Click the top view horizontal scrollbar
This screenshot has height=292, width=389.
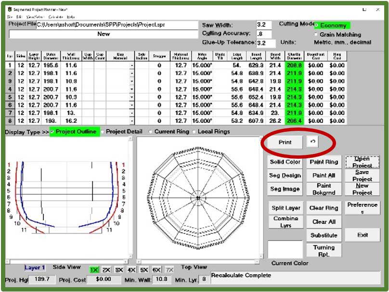click(x=198, y=262)
